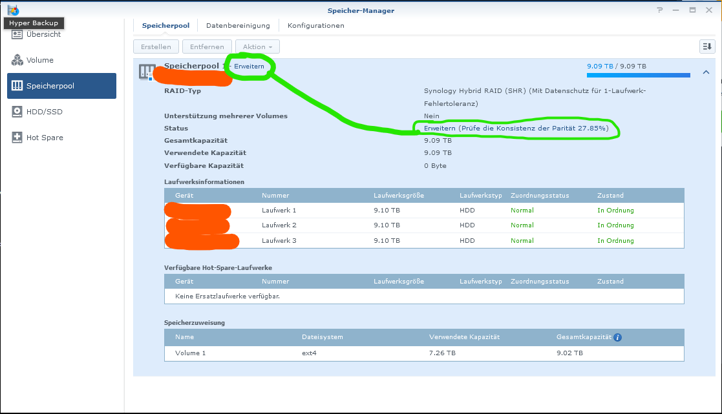The height and width of the screenshot is (414, 722).
Task: Select HDD/SSD in the sidebar
Action: 61,111
